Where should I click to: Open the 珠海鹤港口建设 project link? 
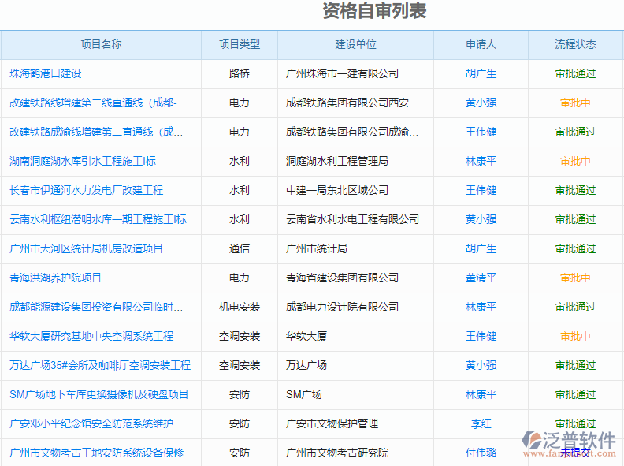46,73
